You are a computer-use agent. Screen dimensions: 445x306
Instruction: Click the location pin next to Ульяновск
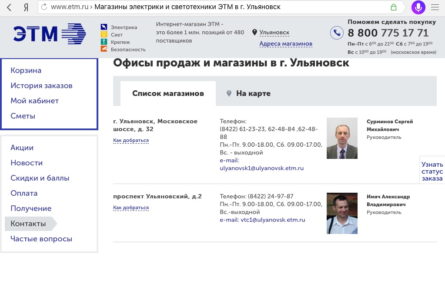(x=254, y=32)
